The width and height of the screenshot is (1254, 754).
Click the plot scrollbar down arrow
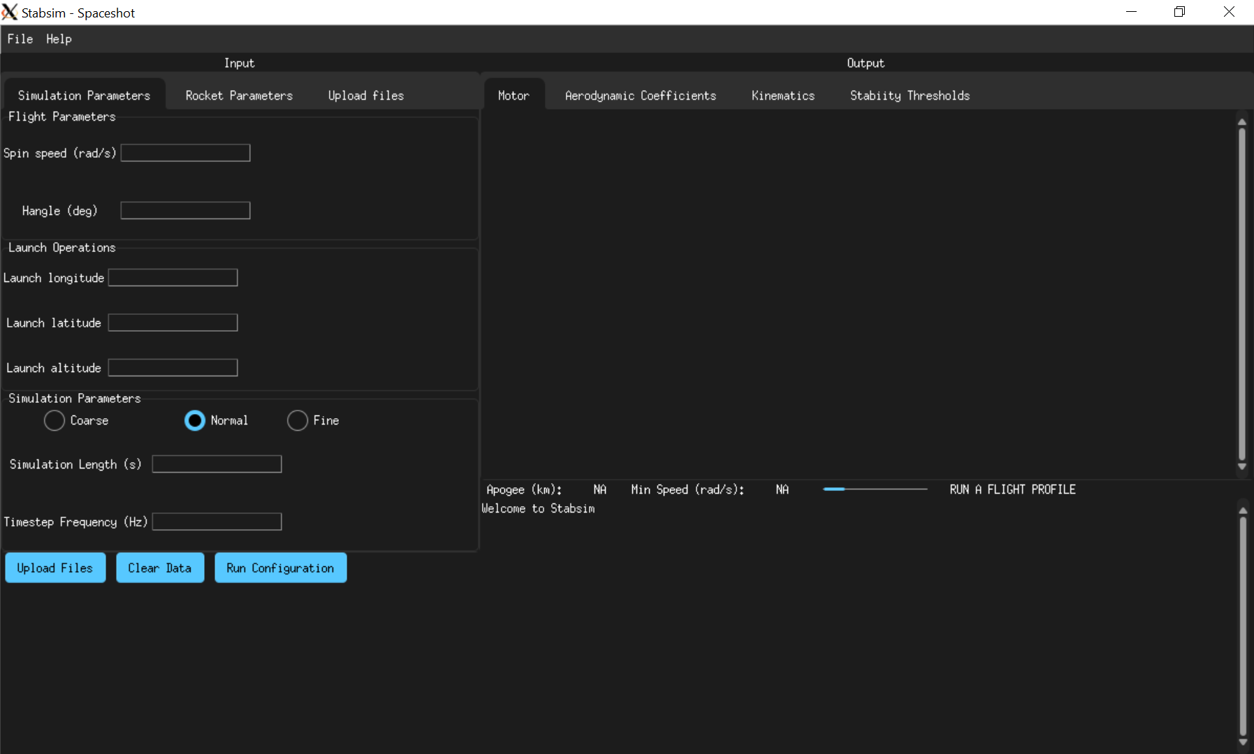[x=1242, y=466]
